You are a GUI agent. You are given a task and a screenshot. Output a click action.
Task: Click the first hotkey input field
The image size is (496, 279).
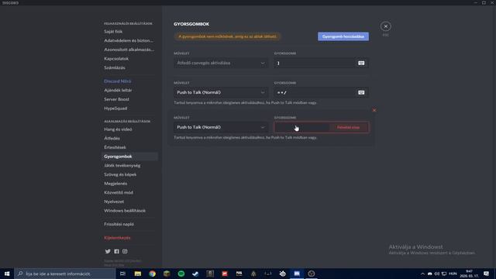click(x=321, y=63)
